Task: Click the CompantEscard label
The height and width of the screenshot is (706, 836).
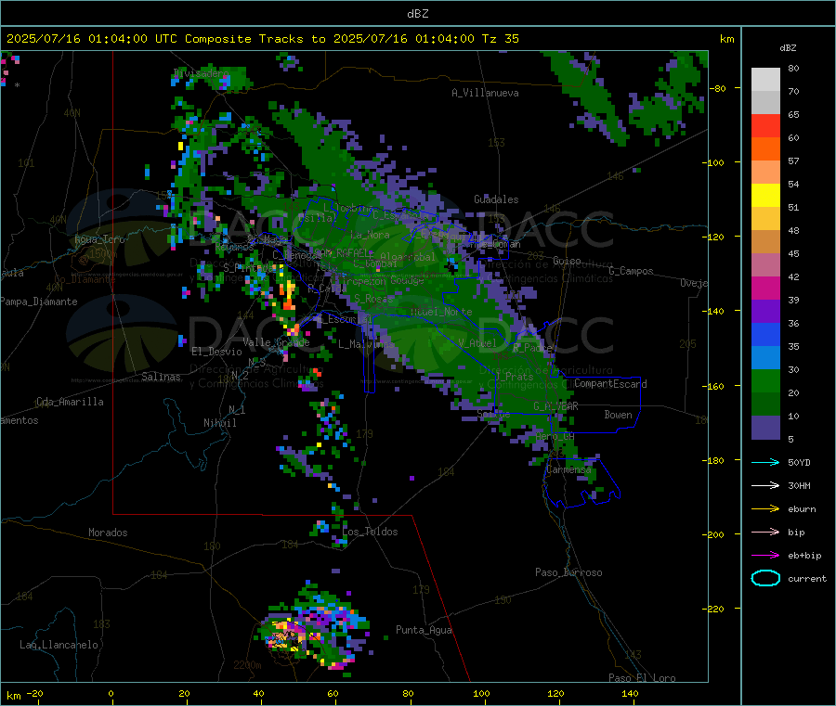Action: click(610, 384)
